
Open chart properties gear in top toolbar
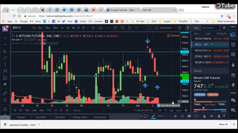click(180, 28)
